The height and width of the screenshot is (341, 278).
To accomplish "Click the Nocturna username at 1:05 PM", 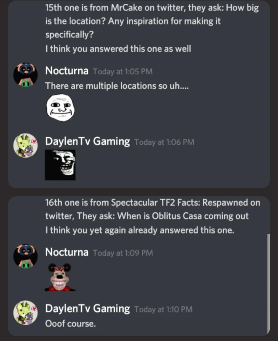I will click(67, 71).
